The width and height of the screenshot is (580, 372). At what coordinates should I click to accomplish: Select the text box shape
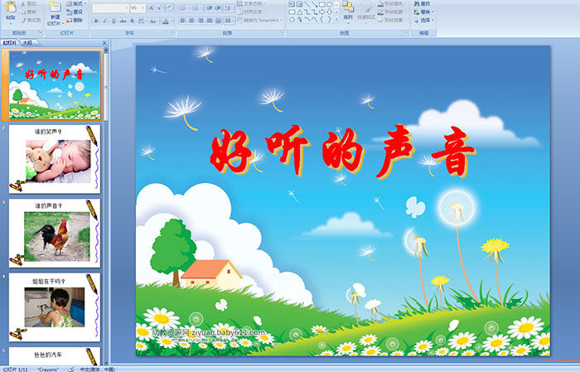click(x=292, y=4)
